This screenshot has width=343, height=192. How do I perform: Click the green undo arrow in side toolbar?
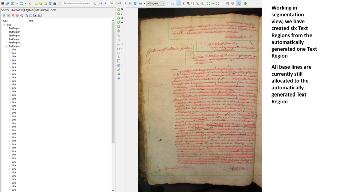[119, 74]
